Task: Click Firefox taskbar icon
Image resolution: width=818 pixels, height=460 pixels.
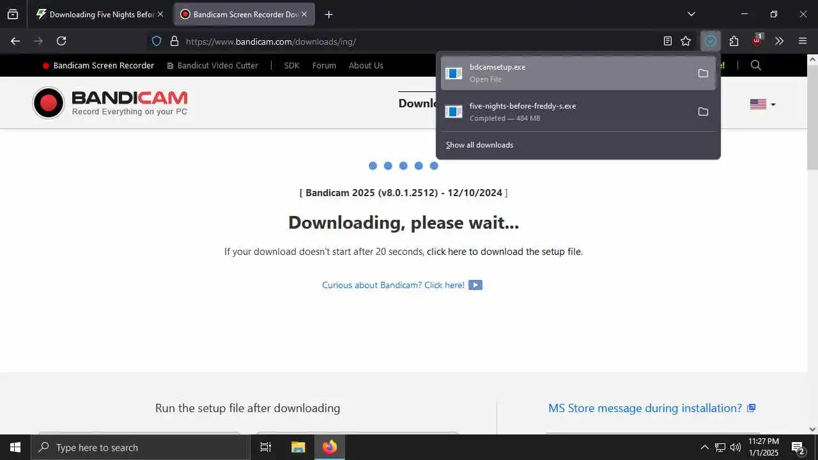Action: [x=330, y=447]
